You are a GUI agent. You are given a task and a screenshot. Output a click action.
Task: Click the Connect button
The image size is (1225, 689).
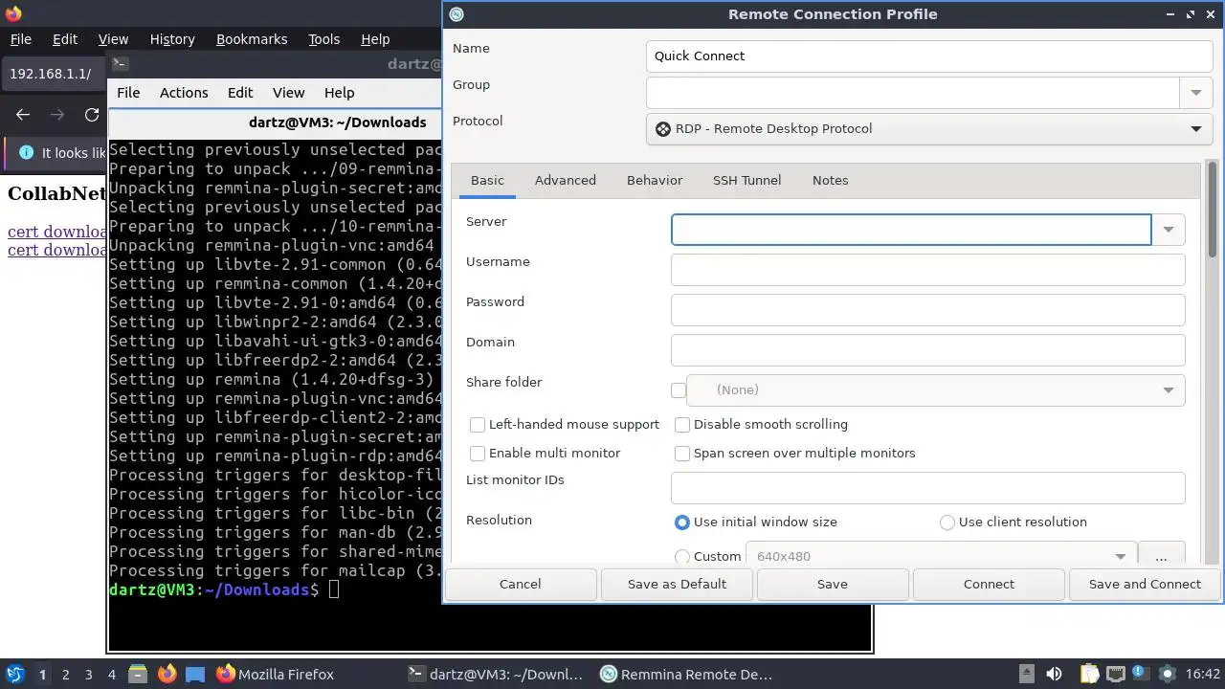pyautogui.click(x=989, y=584)
